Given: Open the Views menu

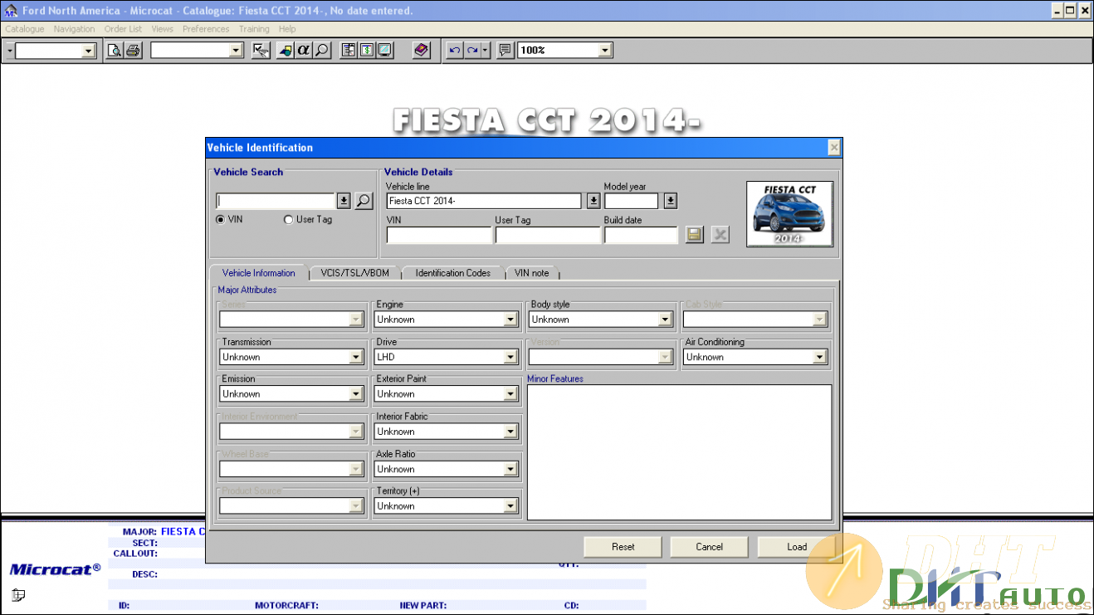Looking at the screenshot, I should (163, 29).
